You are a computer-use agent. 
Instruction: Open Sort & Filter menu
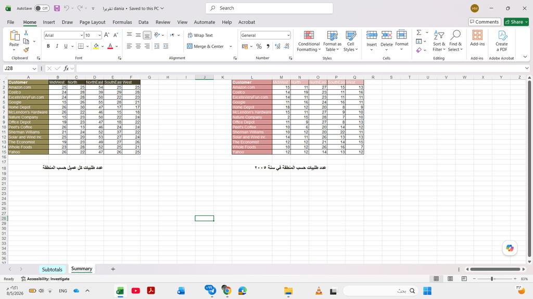(x=439, y=40)
